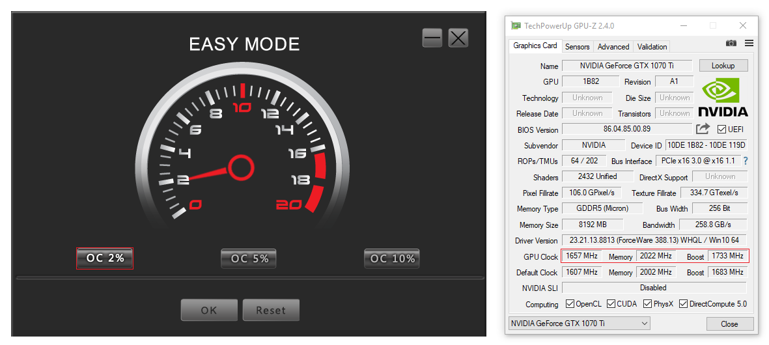Click the OK button
The image size is (769, 345).
click(209, 310)
